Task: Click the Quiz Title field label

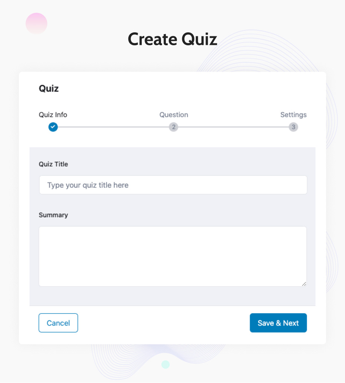Action: pyautogui.click(x=53, y=164)
